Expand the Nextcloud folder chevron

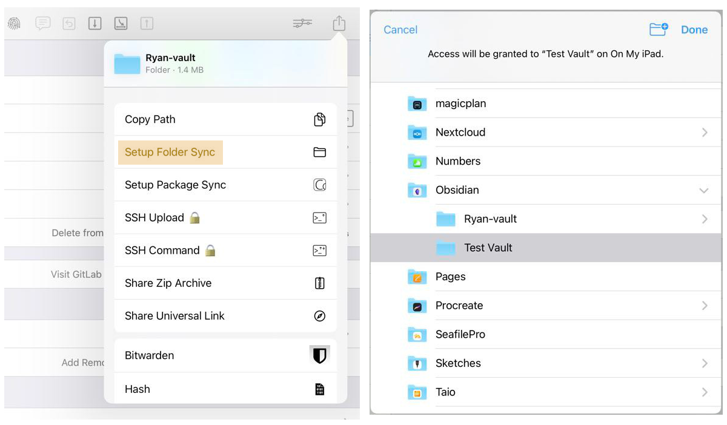point(704,133)
